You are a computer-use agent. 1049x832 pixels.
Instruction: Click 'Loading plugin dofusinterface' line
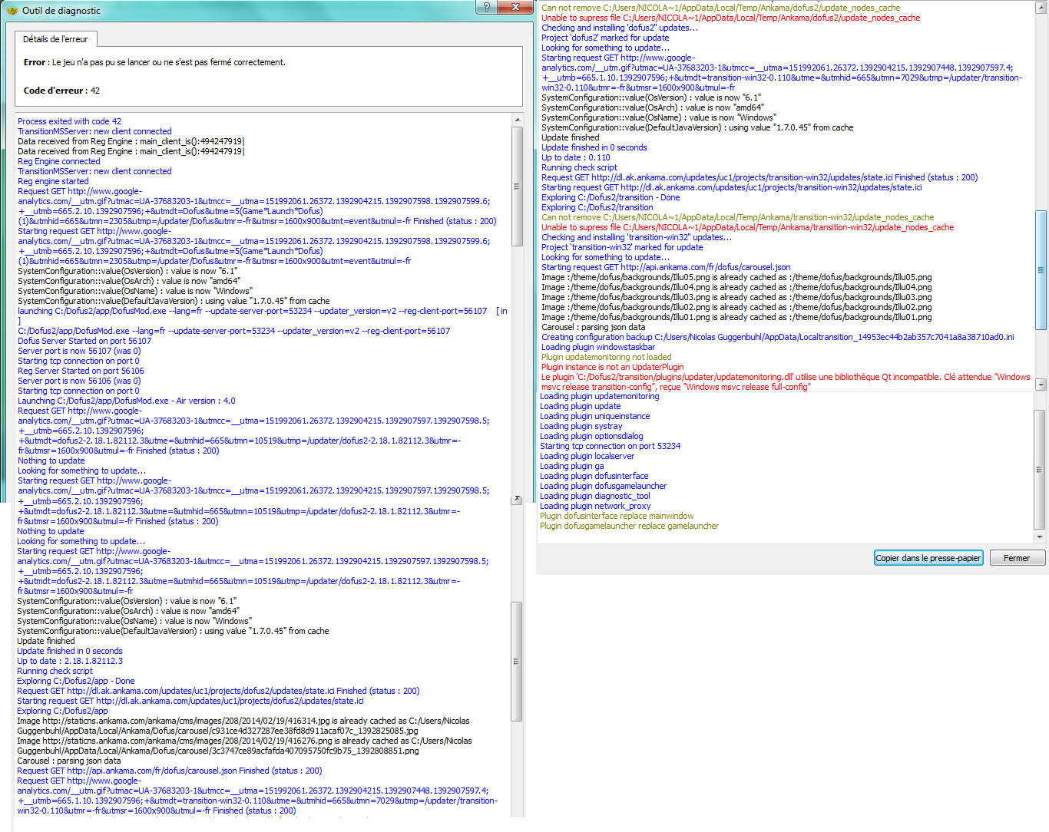pos(594,476)
